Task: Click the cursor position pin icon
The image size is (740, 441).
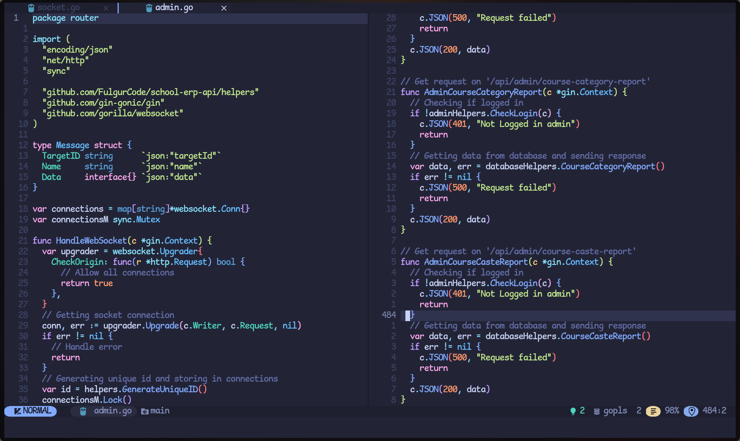Action: [x=691, y=411]
